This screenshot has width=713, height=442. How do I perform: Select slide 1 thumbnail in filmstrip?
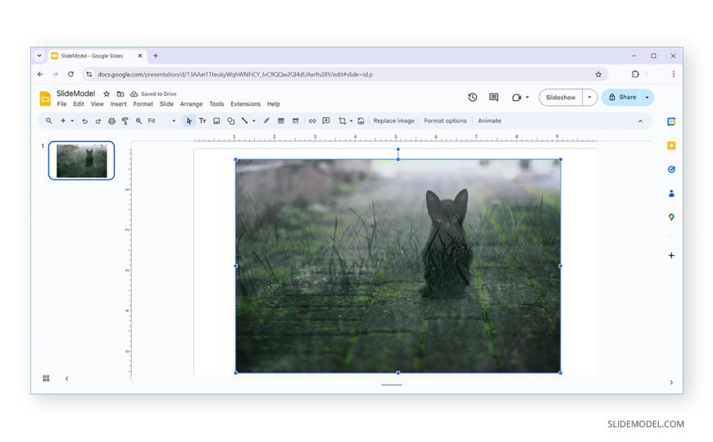tap(81, 161)
